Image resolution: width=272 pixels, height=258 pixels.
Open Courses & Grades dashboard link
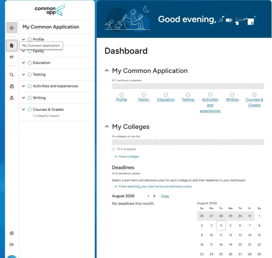pyautogui.click(x=254, y=102)
